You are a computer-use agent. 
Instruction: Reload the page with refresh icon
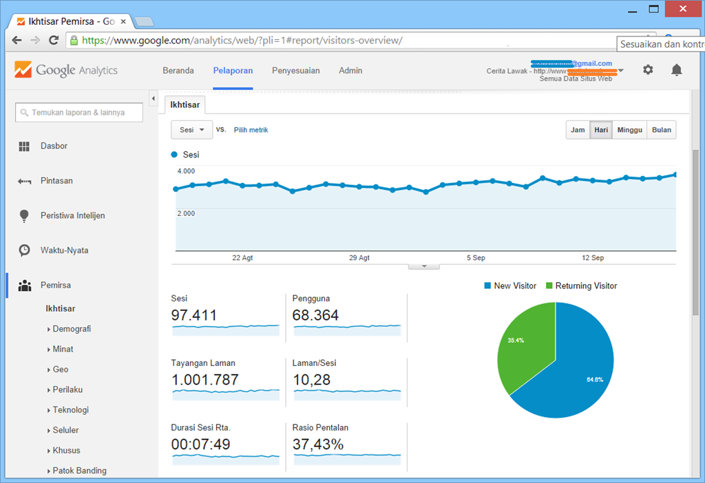[x=54, y=40]
